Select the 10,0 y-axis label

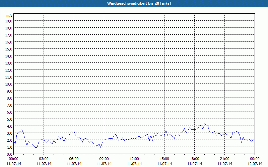pyautogui.click(x=9, y=84)
